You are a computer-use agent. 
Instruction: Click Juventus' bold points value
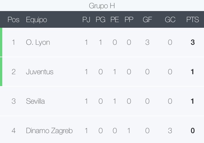(193, 72)
